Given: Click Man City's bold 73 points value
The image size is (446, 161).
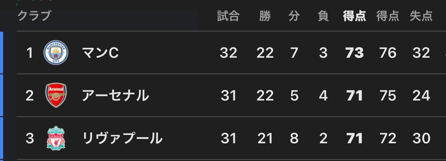Looking at the screenshot, I should [354, 53].
